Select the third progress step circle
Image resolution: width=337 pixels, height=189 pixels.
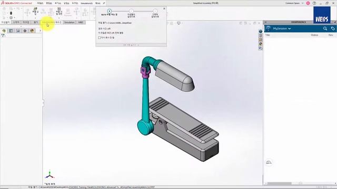click(155, 11)
